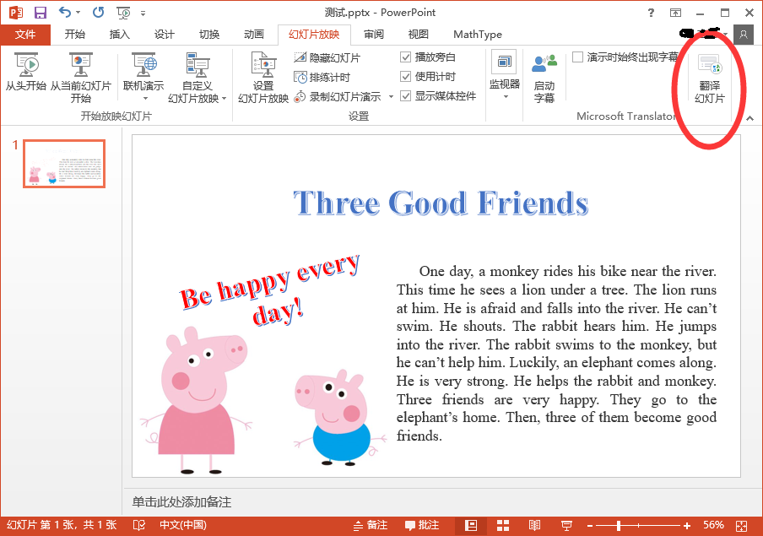Click the 翻译幻灯片 translate icon
This screenshot has height=536, width=763.
coord(709,66)
